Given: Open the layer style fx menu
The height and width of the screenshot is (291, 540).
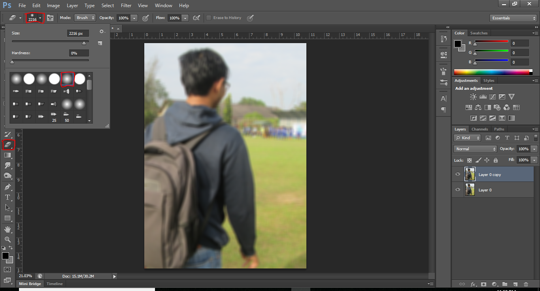Looking at the screenshot, I should coord(473,284).
